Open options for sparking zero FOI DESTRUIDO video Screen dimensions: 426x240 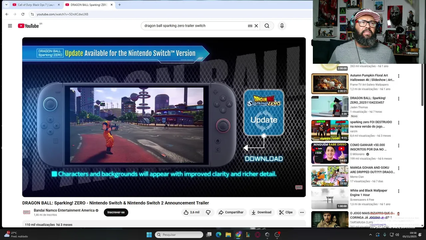click(398, 123)
